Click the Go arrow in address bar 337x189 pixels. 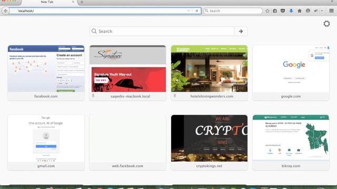196,10
